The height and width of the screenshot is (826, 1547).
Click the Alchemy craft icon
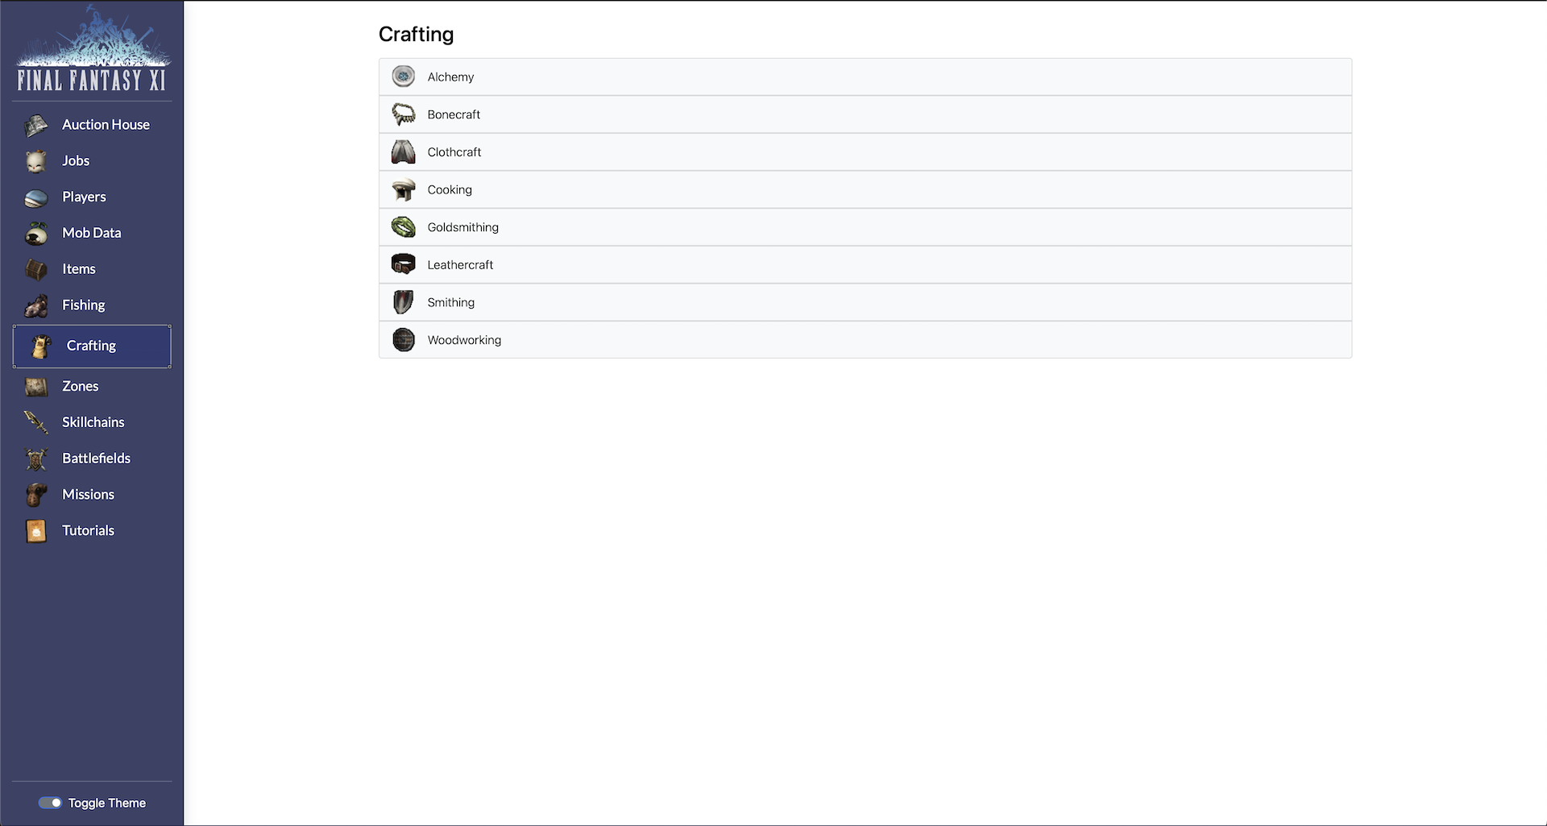pyautogui.click(x=404, y=77)
